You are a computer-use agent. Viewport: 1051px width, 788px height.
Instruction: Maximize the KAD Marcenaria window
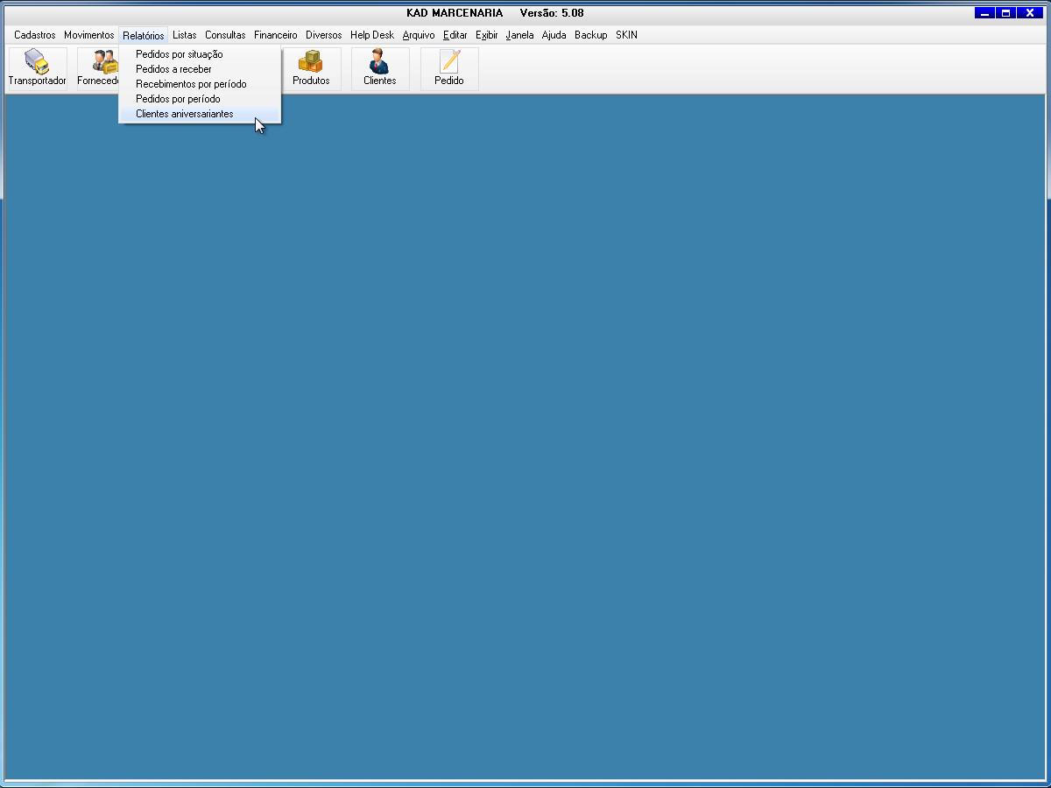[x=1006, y=13]
